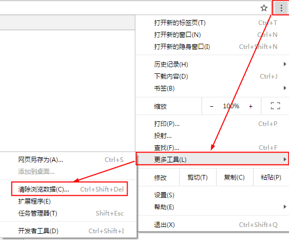Open the three-dot Chrome menu button

281,8
